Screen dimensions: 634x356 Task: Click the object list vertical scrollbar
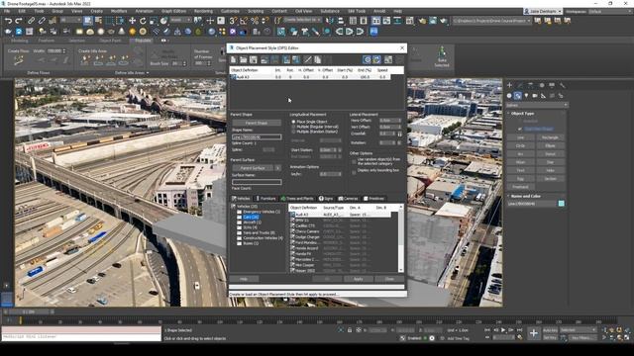(401, 238)
